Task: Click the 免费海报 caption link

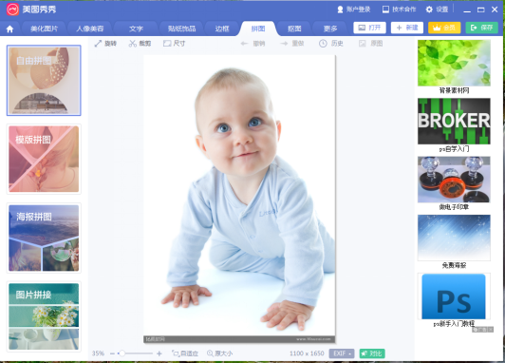Action: pyautogui.click(x=454, y=265)
